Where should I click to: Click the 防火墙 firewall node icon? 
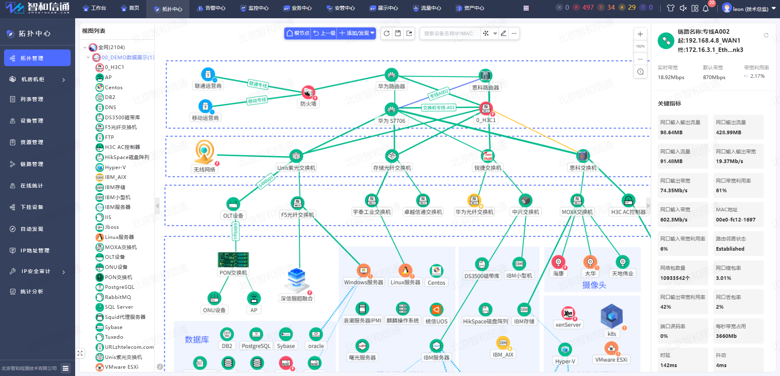point(308,92)
